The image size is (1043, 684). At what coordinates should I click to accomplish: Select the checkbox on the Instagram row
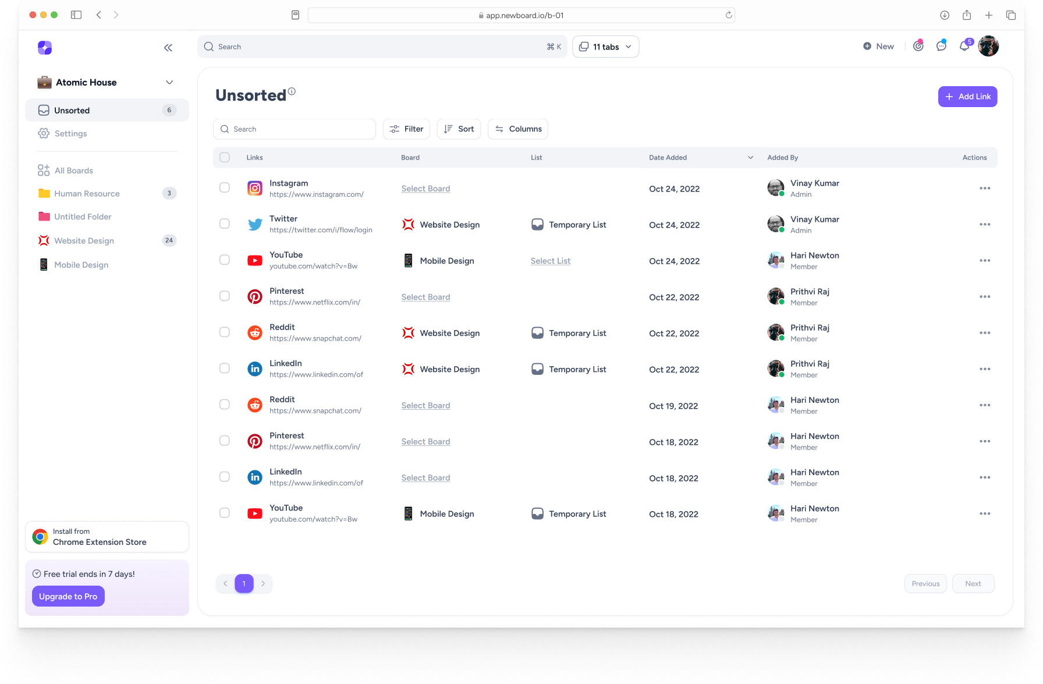click(224, 188)
